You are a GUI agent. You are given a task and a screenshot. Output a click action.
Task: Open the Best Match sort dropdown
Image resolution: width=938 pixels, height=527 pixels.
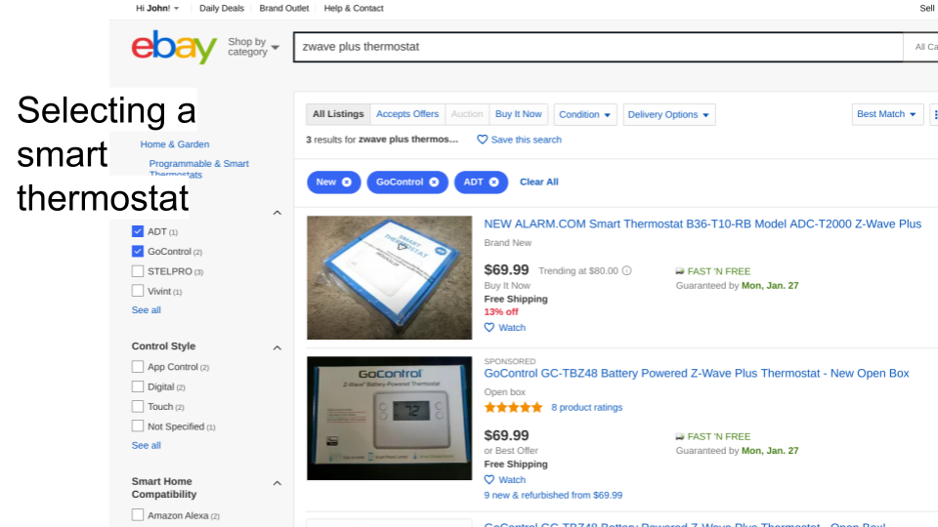click(x=887, y=114)
